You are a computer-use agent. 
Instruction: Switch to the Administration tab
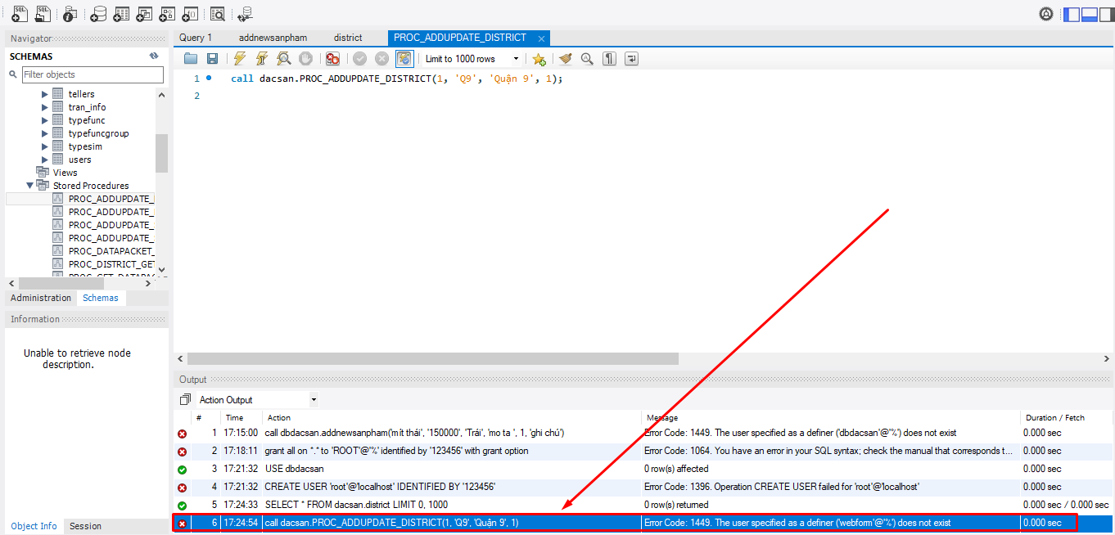click(x=41, y=299)
